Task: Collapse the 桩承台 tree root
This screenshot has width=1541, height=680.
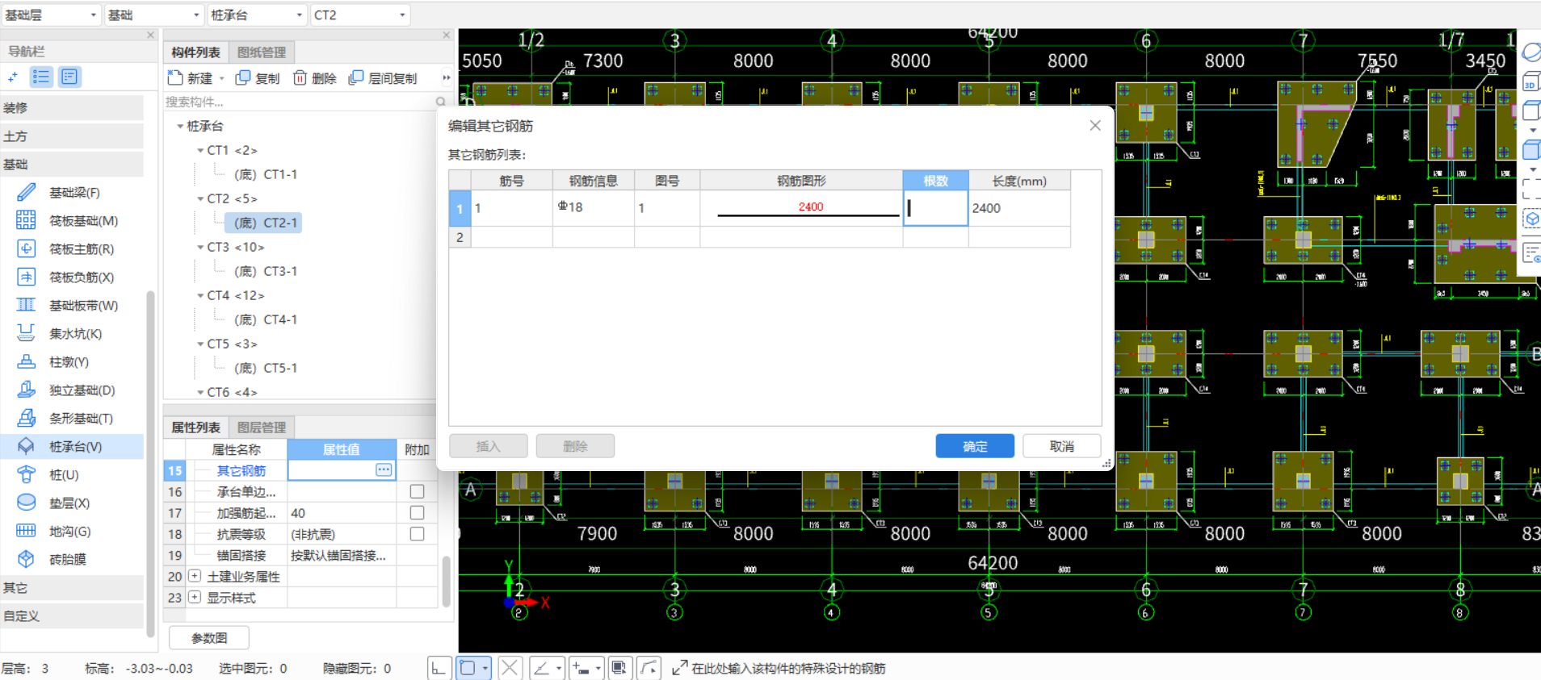Action: pyautogui.click(x=180, y=127)
